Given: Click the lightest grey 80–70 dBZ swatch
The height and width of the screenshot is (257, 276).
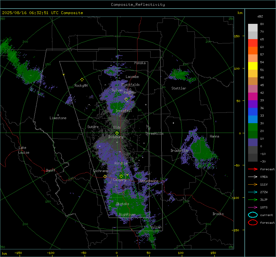Looking at the screenshot, I should point(253,28).
